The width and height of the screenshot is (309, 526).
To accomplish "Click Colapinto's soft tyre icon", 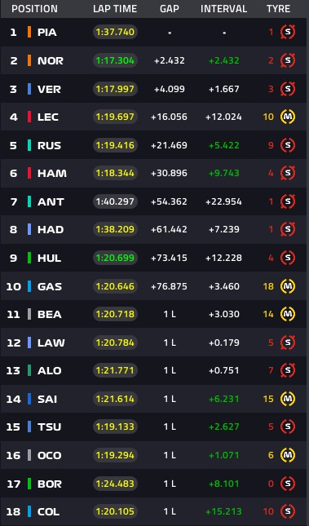I will (x=288, y=511).
